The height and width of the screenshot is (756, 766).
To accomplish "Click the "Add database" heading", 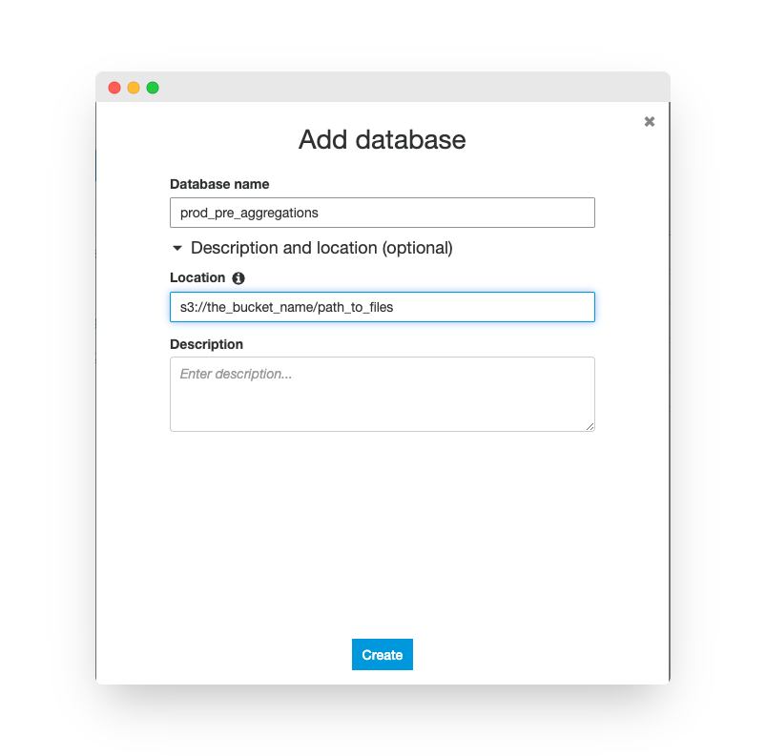I will coord(382,140).
